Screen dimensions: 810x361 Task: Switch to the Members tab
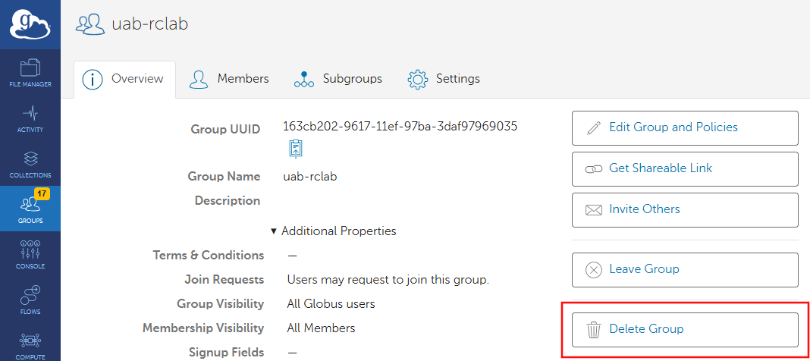[229, 79]
